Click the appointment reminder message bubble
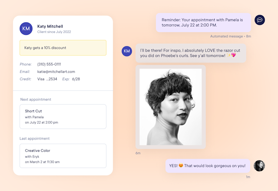Viewport: 278px width, 191px height. [203, 23]
